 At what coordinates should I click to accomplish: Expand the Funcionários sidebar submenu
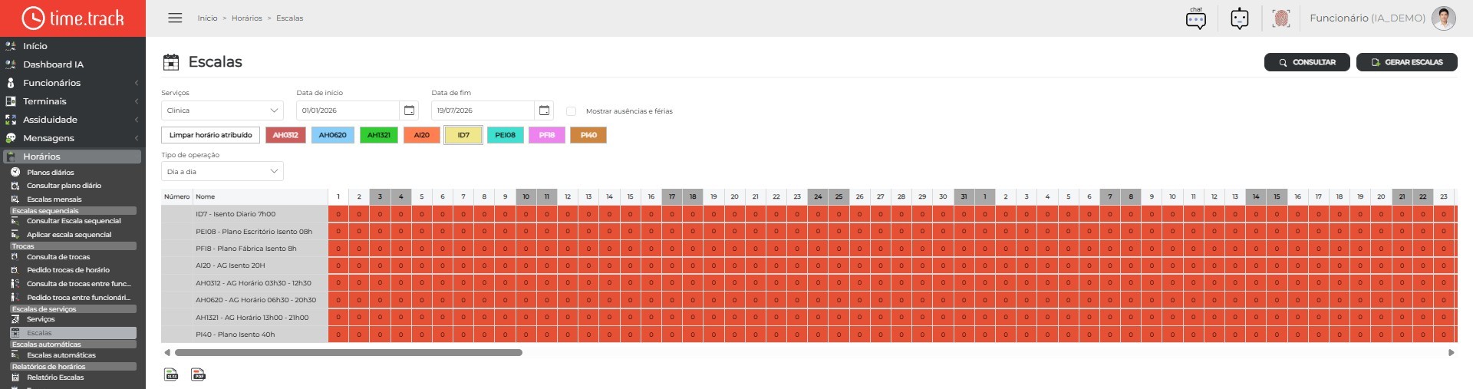[73, 83]
